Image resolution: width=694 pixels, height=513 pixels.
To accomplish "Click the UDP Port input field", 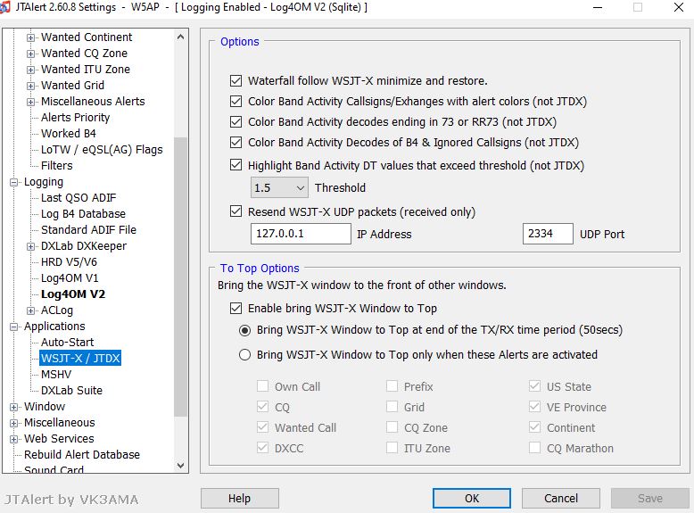I will coord(548,234).
